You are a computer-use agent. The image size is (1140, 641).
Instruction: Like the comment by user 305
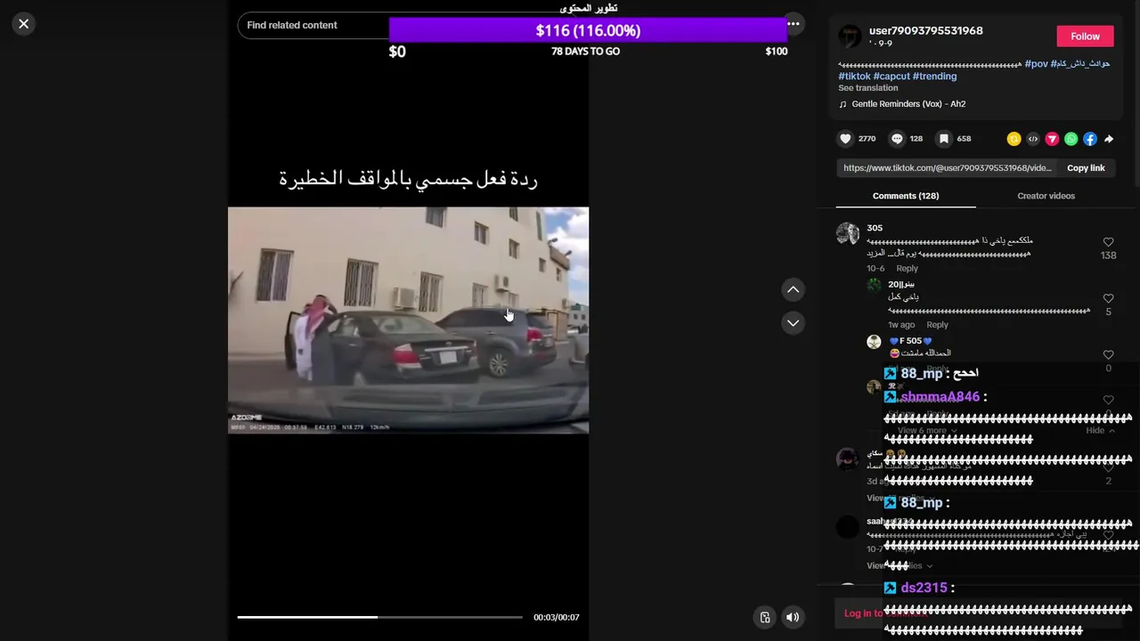(x=1108, y=242)
